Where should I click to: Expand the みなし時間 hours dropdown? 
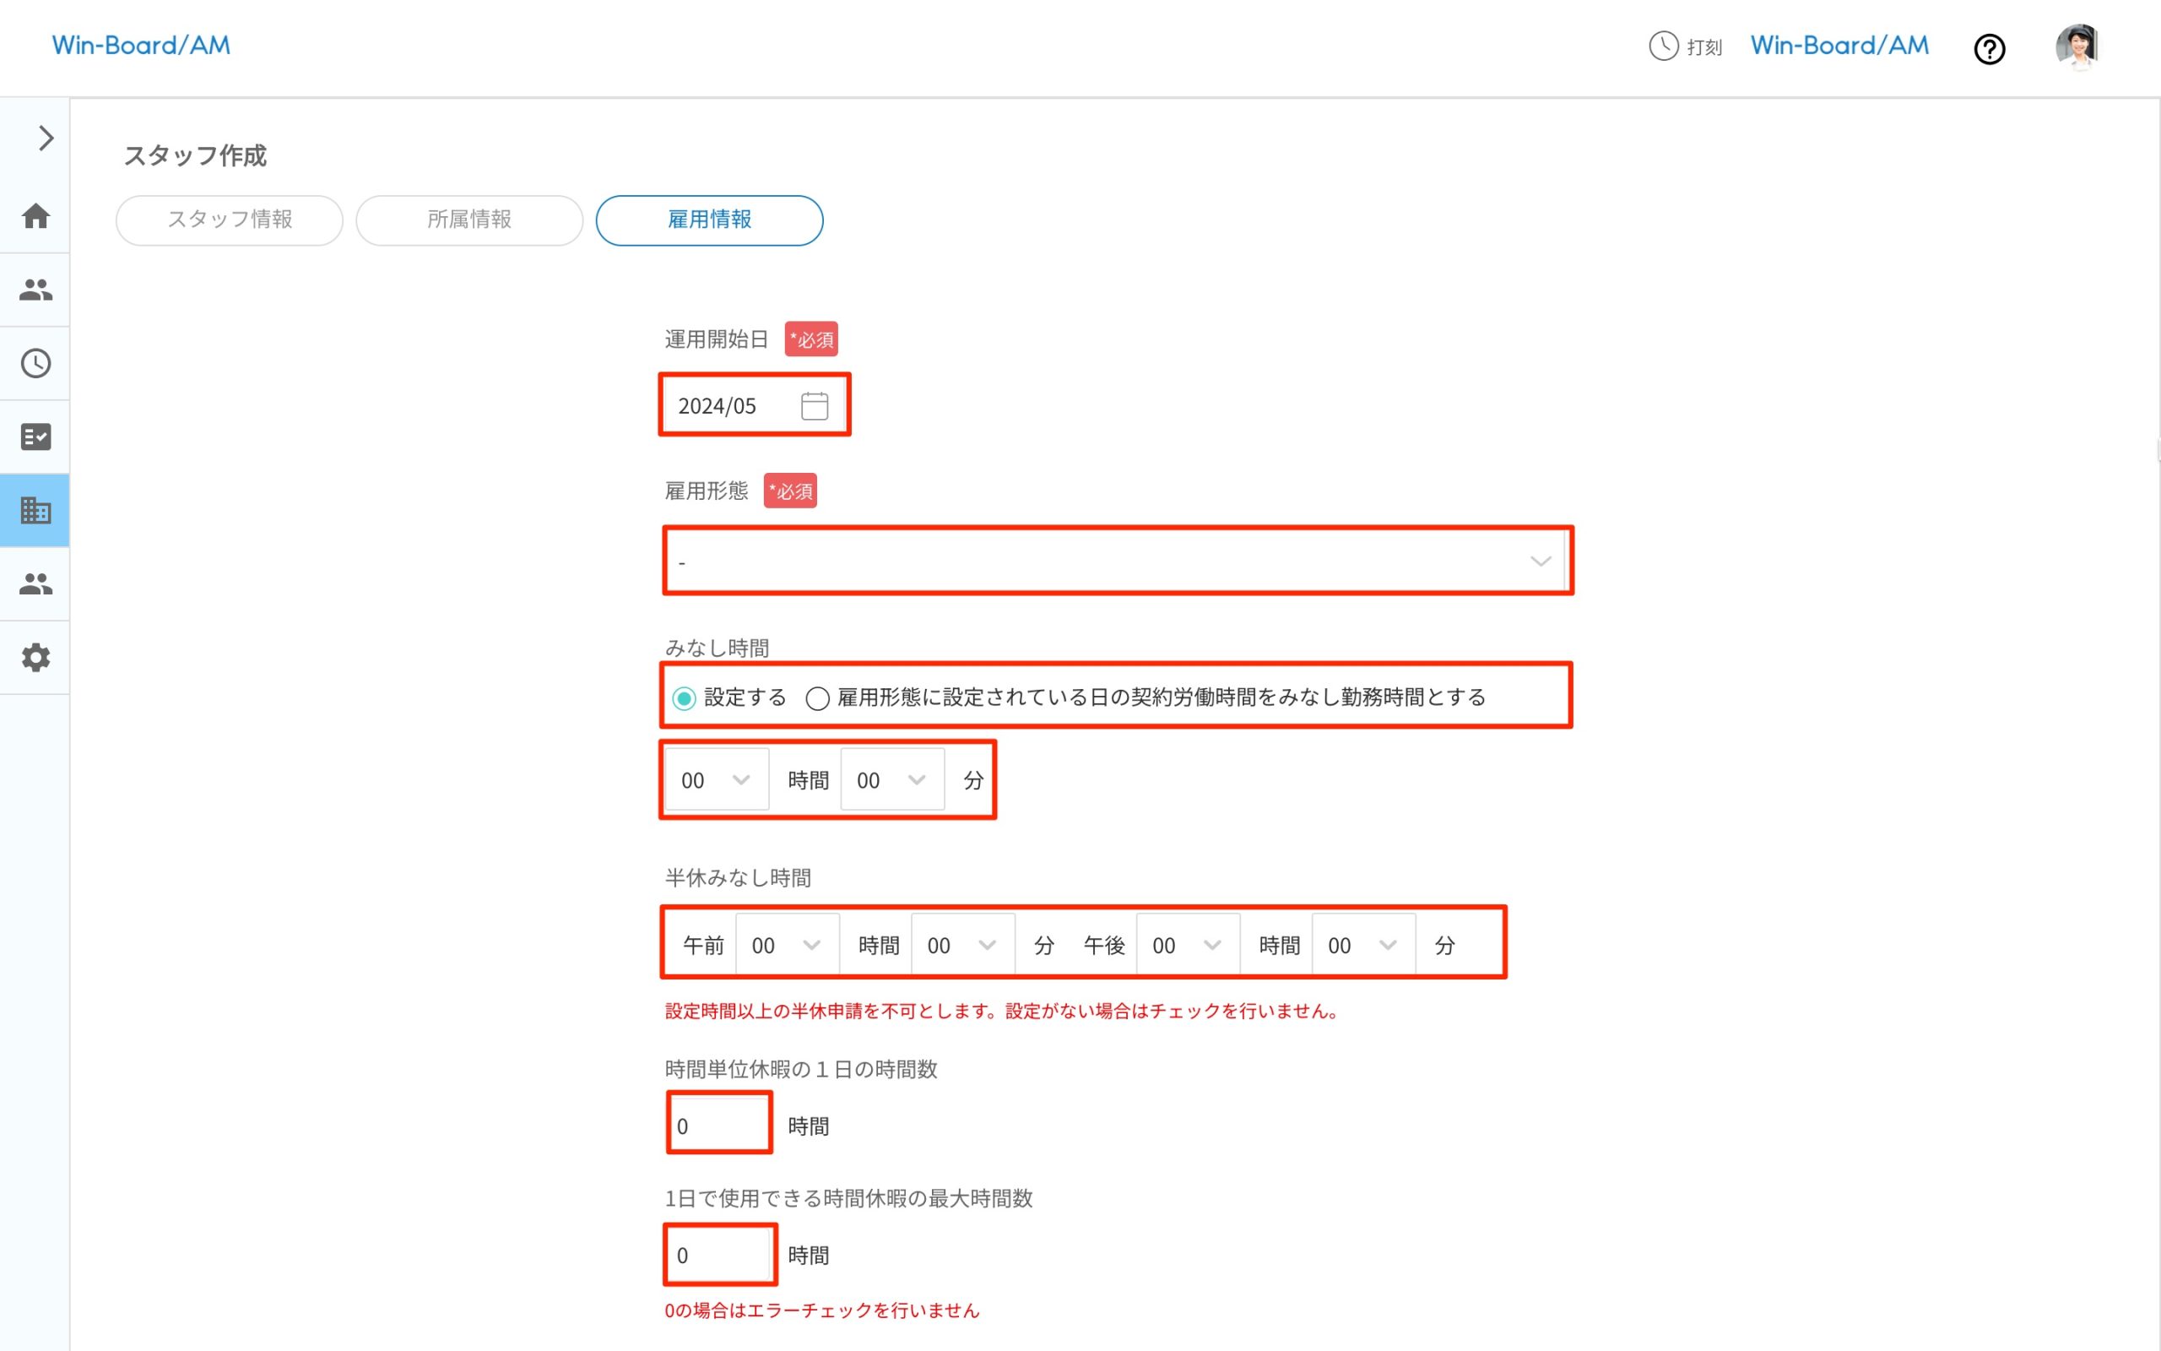click(714, 779)
